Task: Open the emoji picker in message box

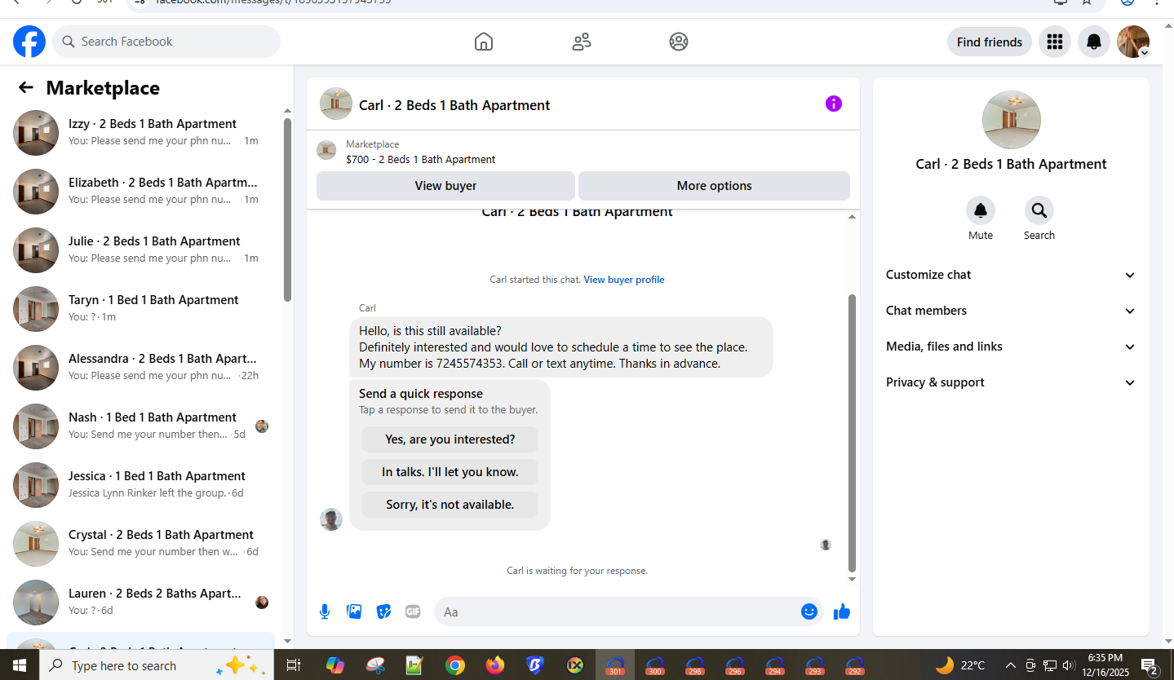Action: pyautogui.click(x=809, y=612)
